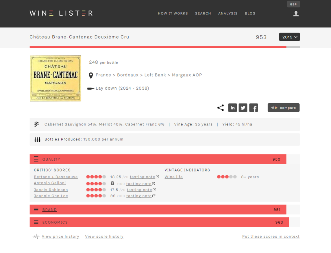Open the user account profile icon
The image size is (331, 253).
(x=296, y=14)
